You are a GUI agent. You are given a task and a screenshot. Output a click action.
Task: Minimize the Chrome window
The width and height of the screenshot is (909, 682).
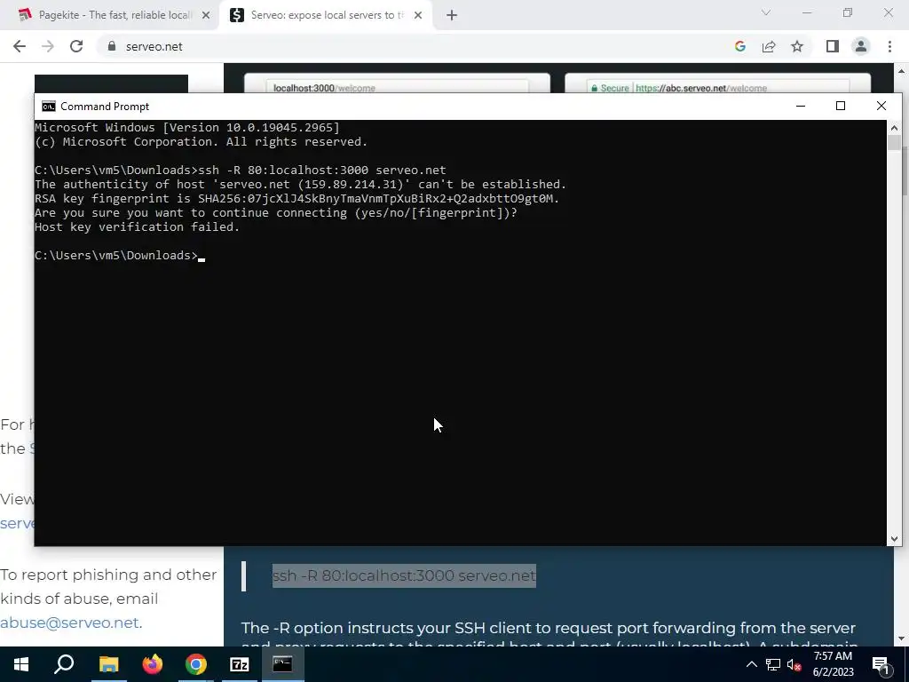pos(807,12)
